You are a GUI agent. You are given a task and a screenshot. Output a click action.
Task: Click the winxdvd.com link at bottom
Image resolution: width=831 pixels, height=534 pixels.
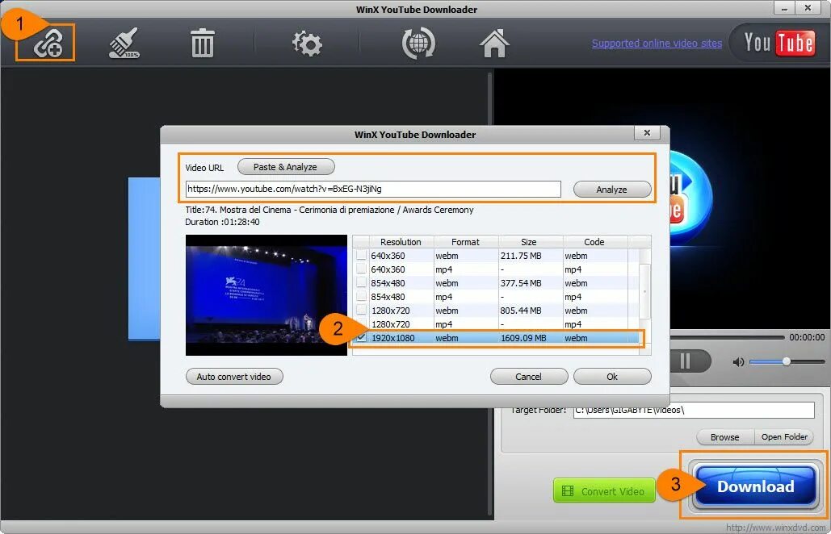click(776, 526)
